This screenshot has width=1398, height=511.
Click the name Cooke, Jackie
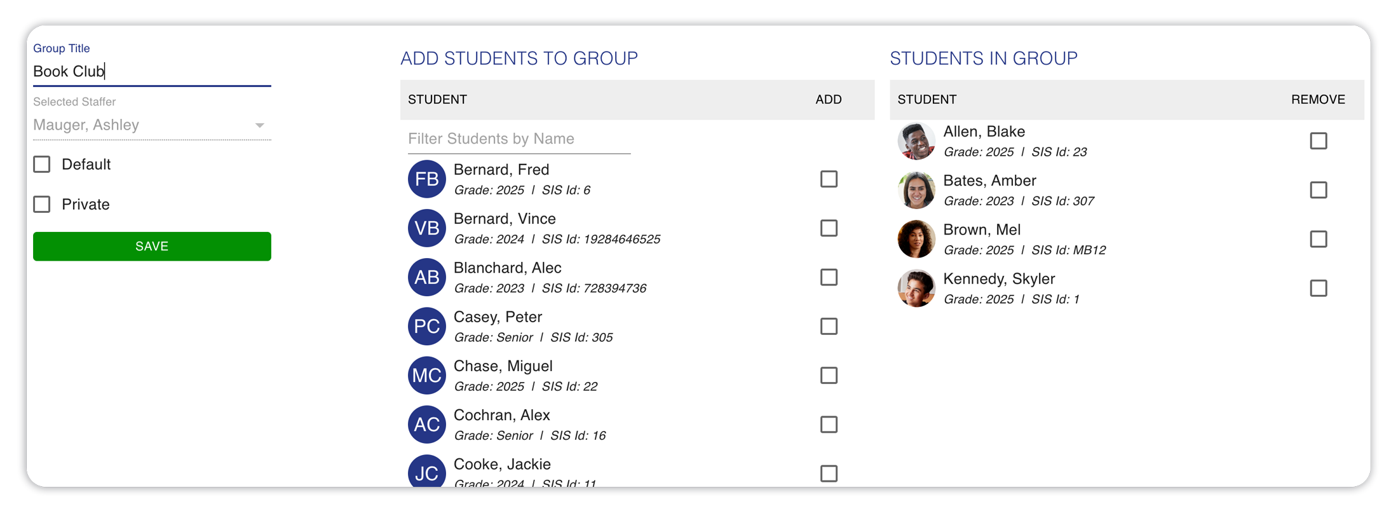pos(502,464)
